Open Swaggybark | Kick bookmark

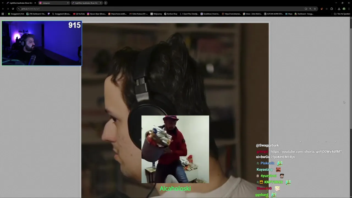(x=16, y=14)
